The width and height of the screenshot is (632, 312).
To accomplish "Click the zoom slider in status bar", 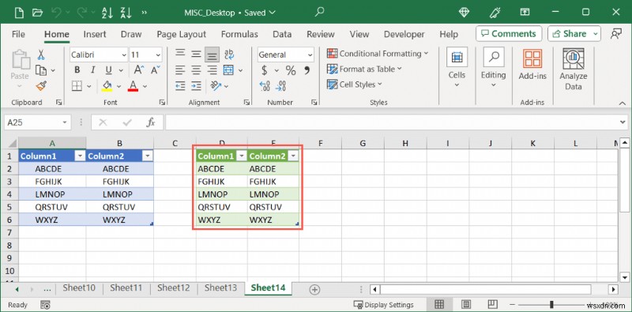I will point(551,304).
